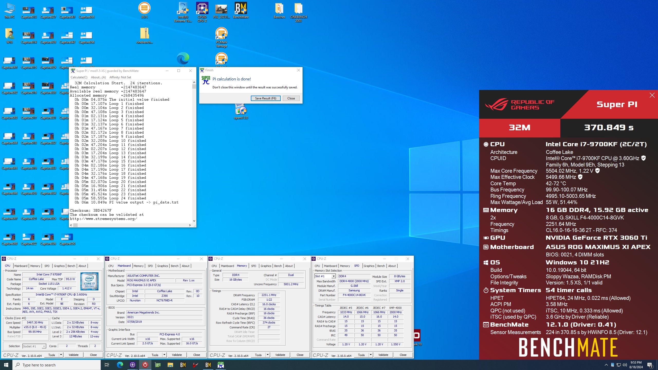Click the vertical scrollbar in Super PI
The height and width of the screenshot is (370, 658).
click(194, 152)
